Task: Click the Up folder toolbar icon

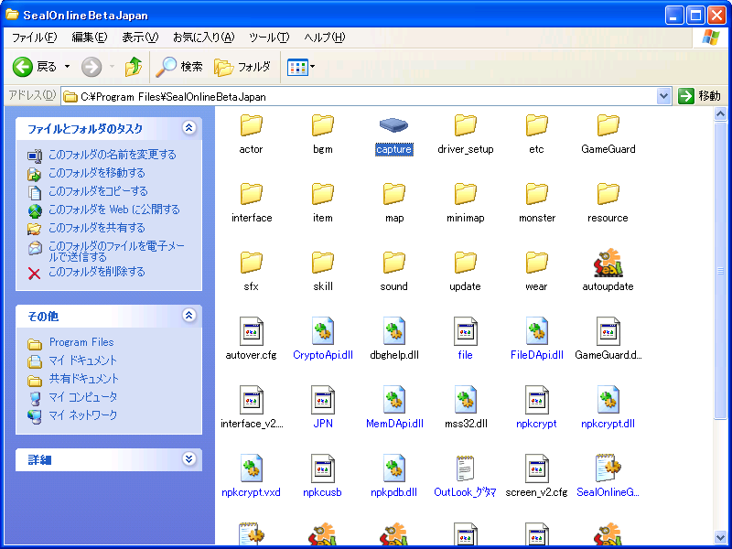Action: click(134, 67)
